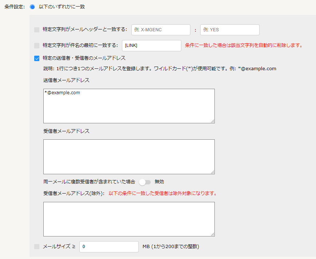Grab the resize handle of sender textarea

point(213,121)
